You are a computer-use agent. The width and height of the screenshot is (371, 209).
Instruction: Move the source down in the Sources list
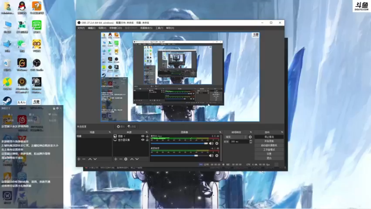click(x=137, y=159)
